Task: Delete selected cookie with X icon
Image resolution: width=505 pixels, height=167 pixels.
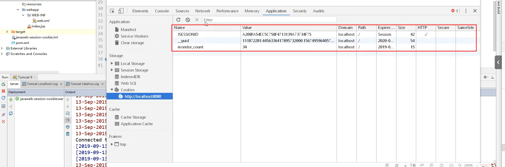Action: click(x=197, y=20)
